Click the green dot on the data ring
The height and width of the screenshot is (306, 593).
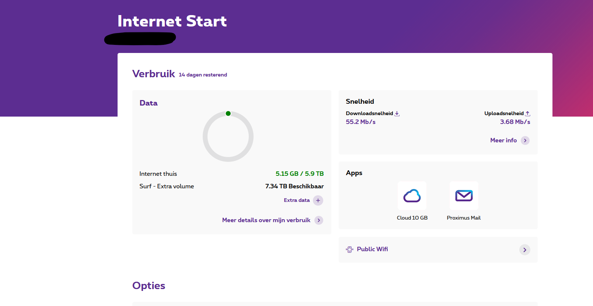[228, 114]
